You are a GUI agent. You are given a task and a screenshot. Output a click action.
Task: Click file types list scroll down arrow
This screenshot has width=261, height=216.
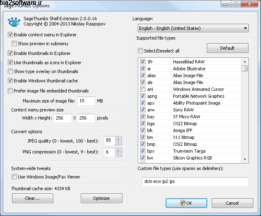tap(245, 159)
